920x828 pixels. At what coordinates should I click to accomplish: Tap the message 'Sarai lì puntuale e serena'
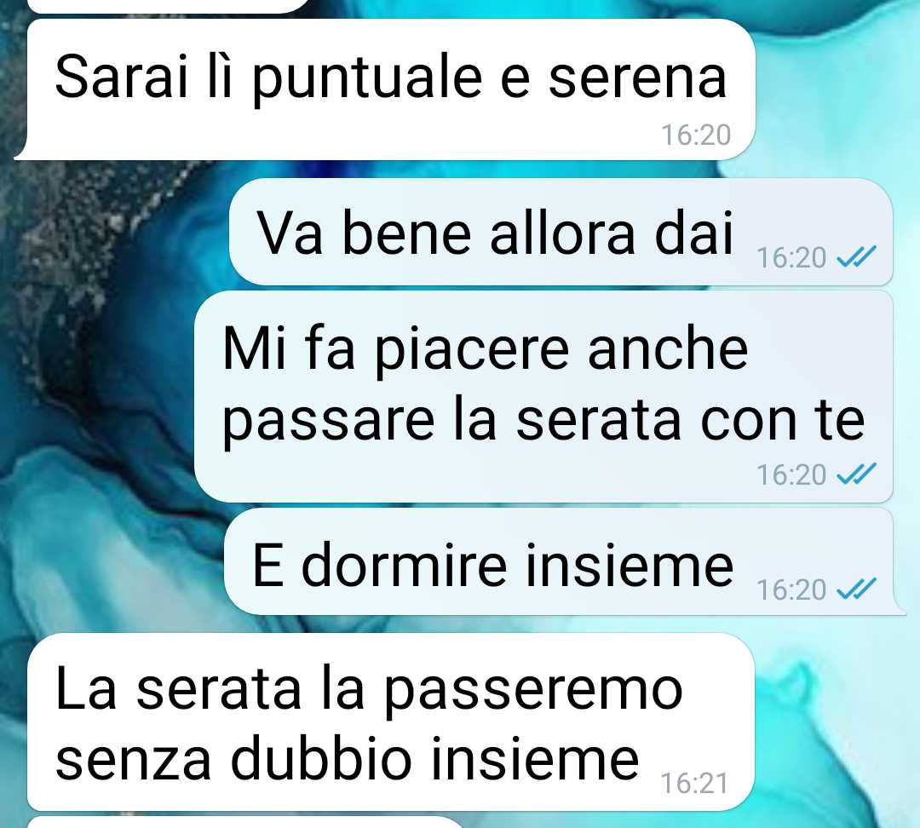click(x=386, y=89)
